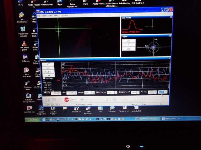Open the Donate! menu
The width and height of the screenshot is (201, 150).
click(x=65, y=15)
